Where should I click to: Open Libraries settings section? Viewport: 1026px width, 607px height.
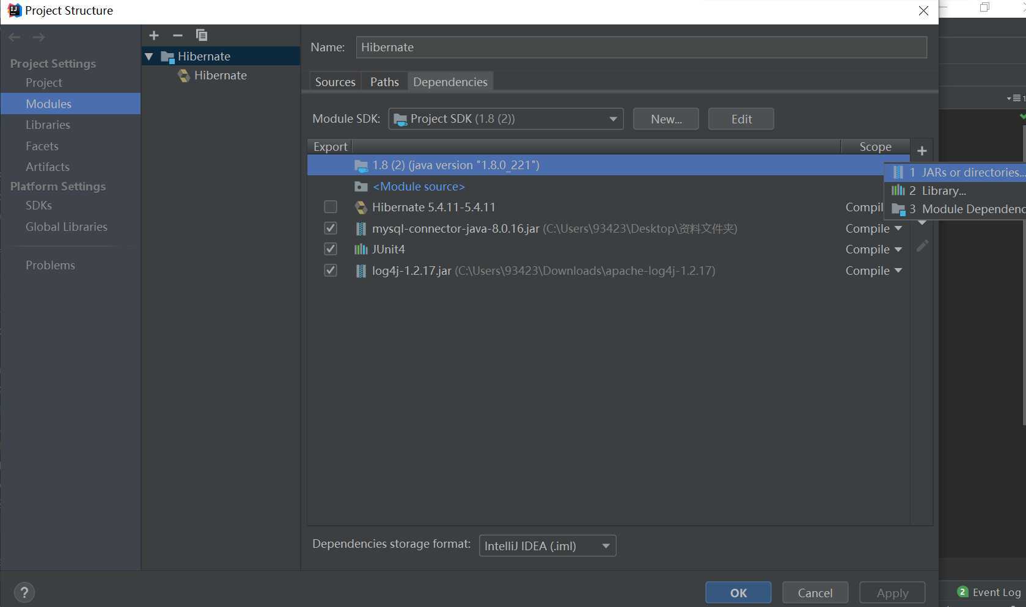coord(48,125)
